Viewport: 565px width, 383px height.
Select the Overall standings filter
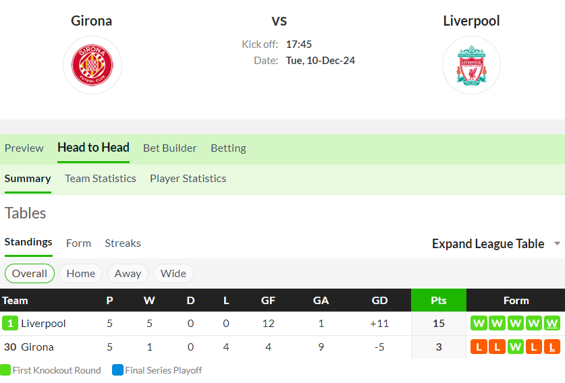(x=30, y=274)
